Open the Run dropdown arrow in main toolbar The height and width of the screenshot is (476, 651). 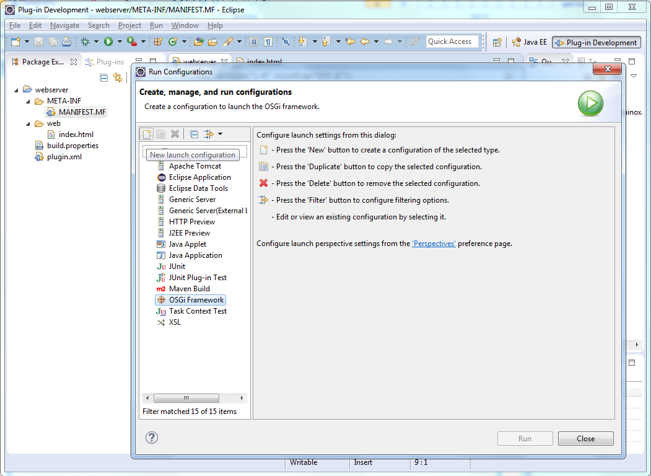tap(119, 42)
